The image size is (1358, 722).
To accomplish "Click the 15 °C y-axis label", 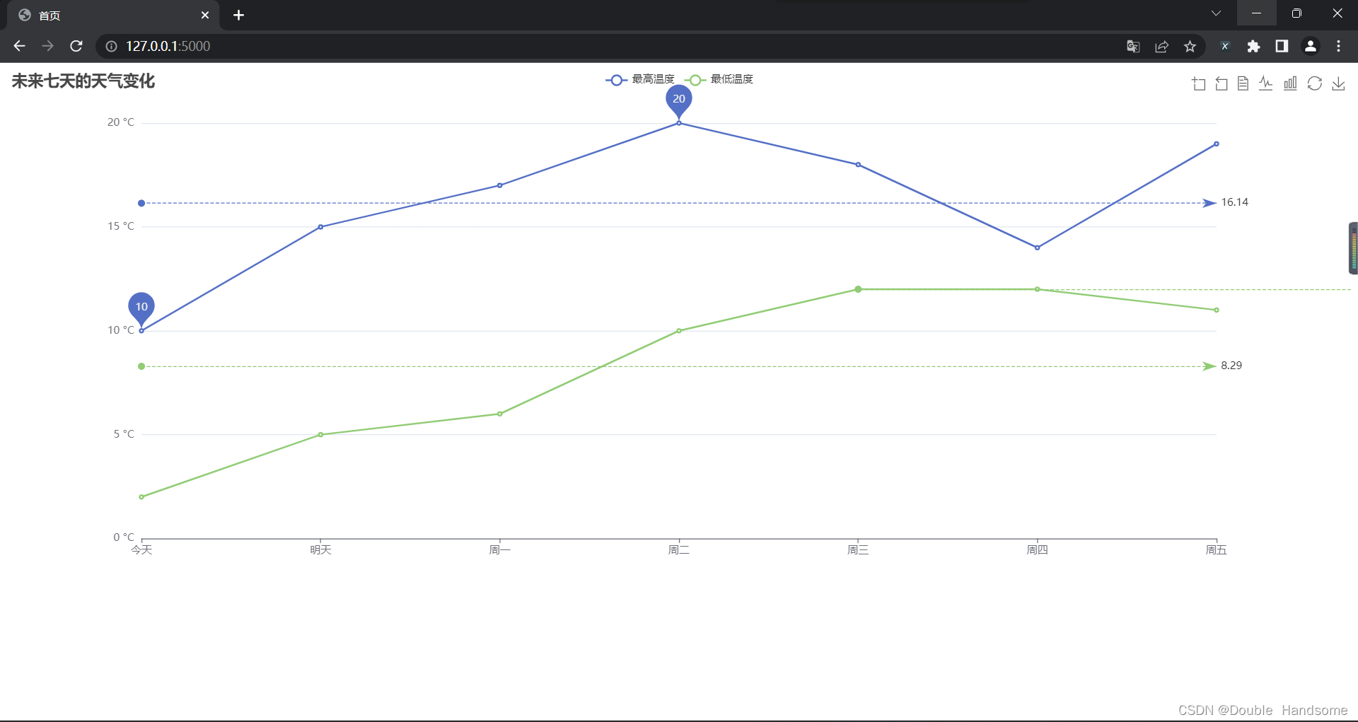I will [x=120, y=226].
